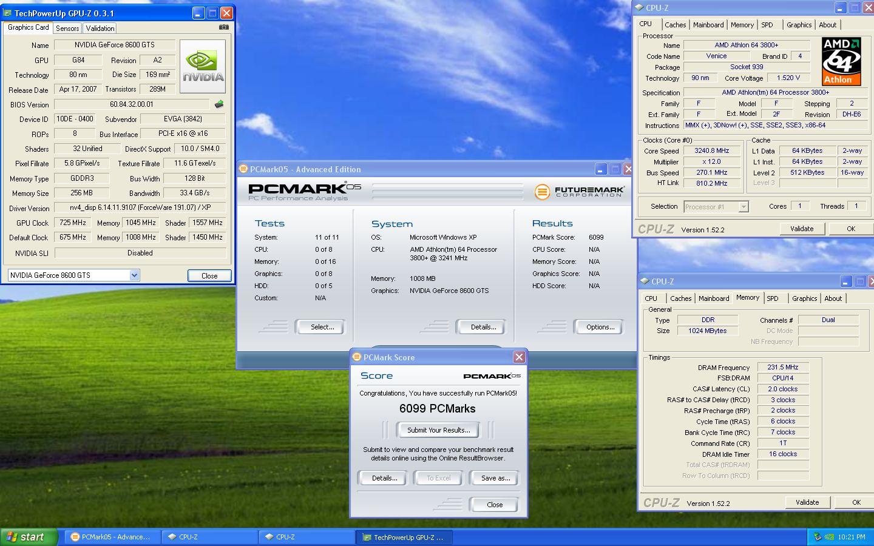The width and height of the screenshot is (874, 546).
Task: Click the DRAM Frequency value 231.5 MHz
Action: point(783,367)
